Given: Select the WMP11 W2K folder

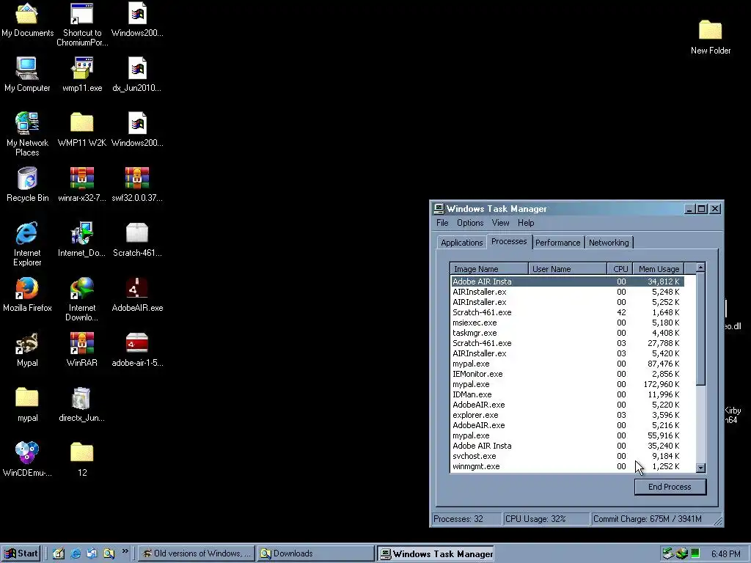Looking at the screenshot, I should click(82, 129).
